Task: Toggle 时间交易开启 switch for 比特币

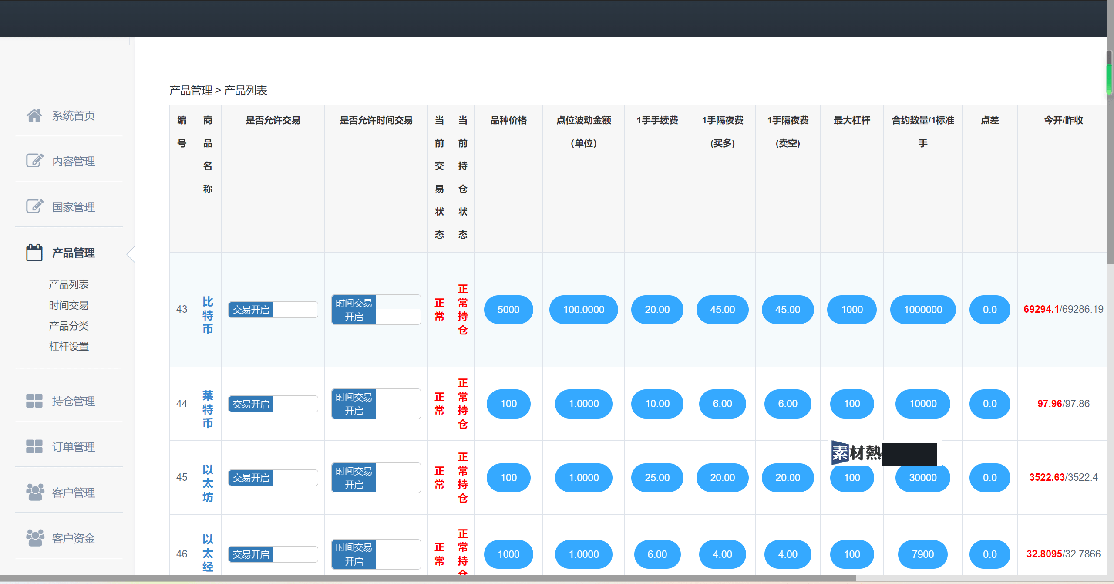Action: (x=376, y=310)
